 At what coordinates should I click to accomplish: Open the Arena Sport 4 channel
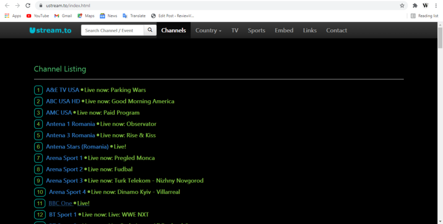click(x=67, y=192)
